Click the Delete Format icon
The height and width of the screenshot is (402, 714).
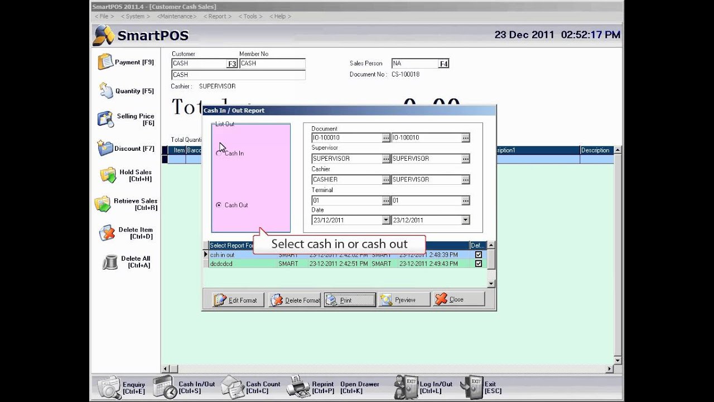tap(277, 300)
